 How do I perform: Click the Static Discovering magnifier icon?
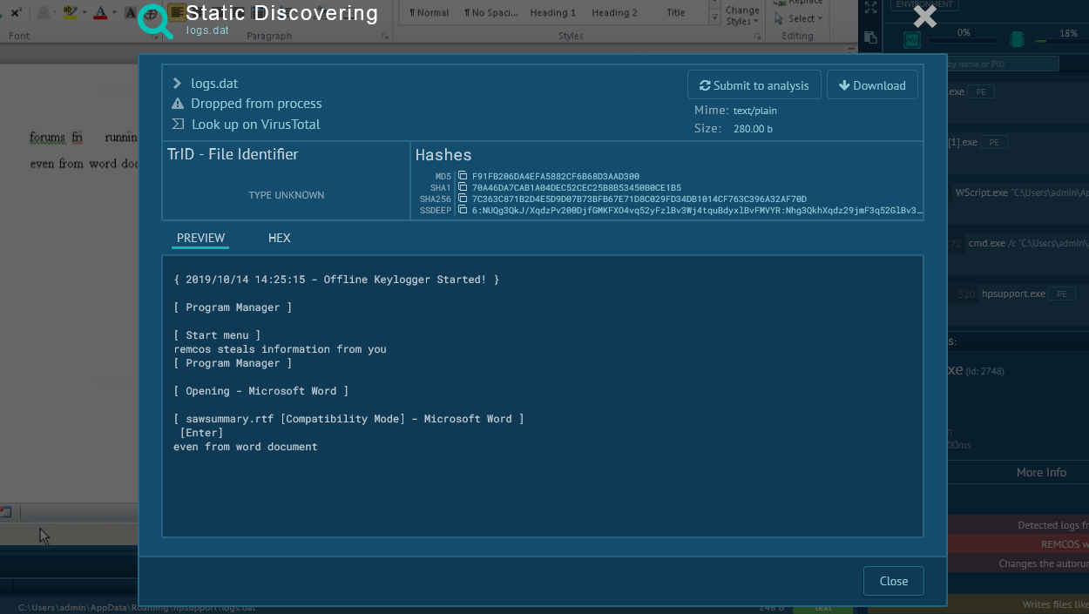point(155,19)
